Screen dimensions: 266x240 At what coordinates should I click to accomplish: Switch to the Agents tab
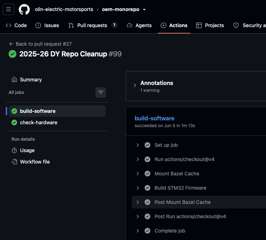pos(139,25)
